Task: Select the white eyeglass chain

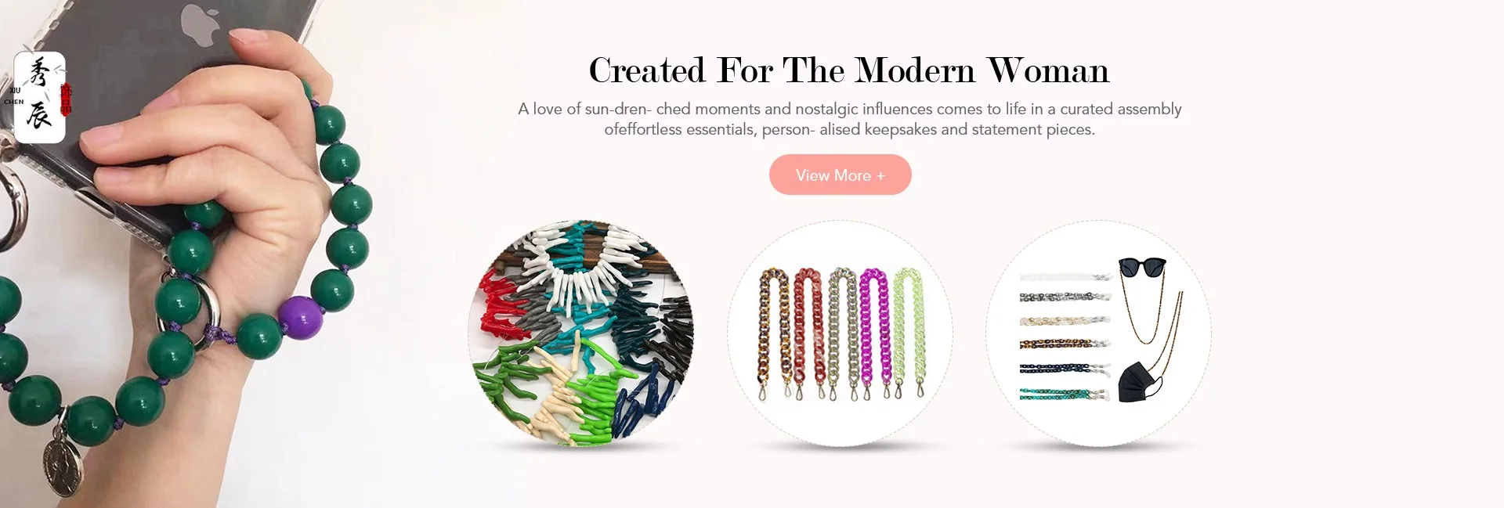Action: pyautogui.click(x=1065, y=278)
